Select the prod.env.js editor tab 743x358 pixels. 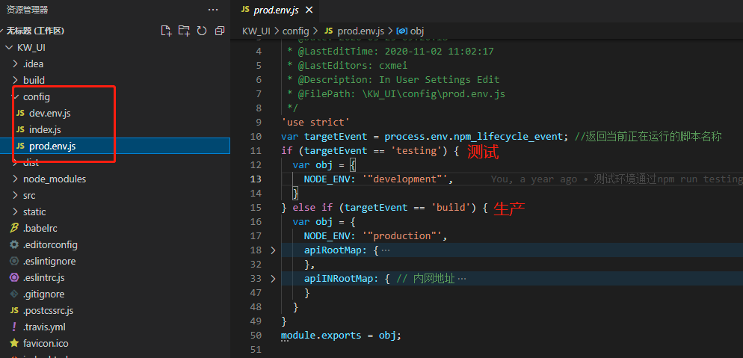[274, 10]
